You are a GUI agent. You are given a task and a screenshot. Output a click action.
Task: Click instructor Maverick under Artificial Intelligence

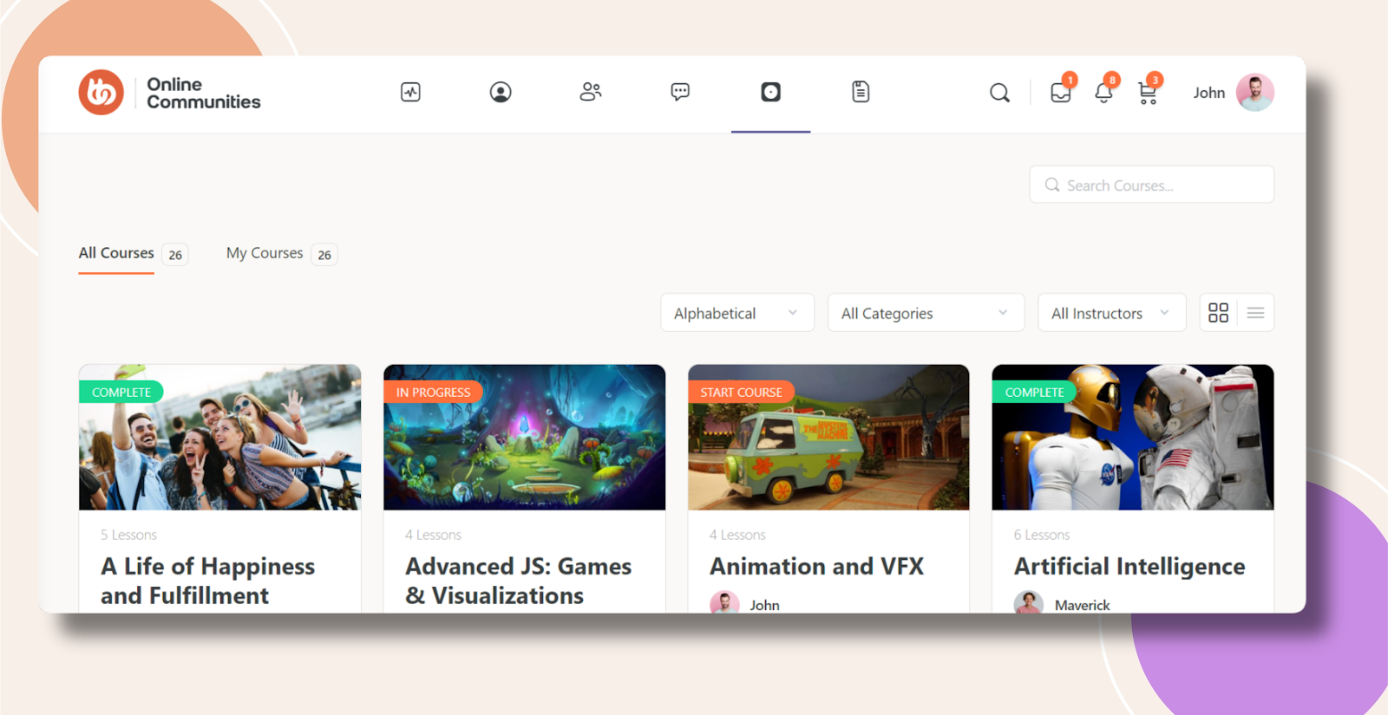[1083, 605]
